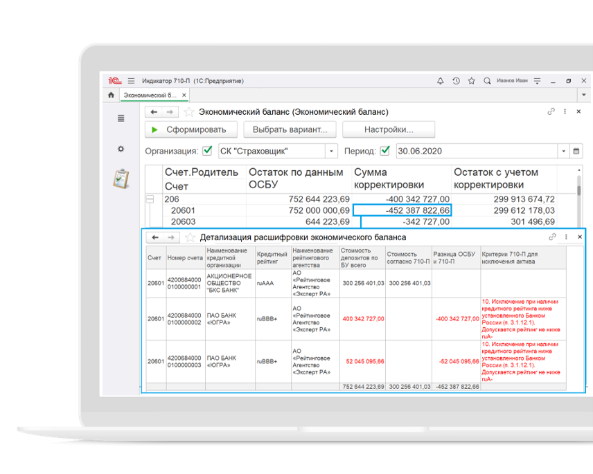Click the total -452 387 822,66 in footer row

[x=457, y=387]
